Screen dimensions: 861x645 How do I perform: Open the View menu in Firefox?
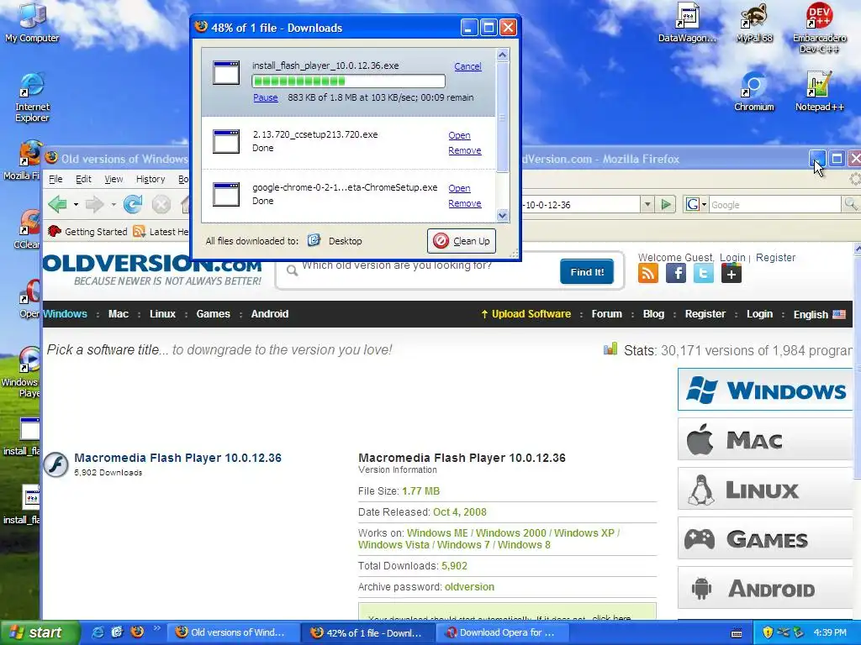tap(114, 179)
